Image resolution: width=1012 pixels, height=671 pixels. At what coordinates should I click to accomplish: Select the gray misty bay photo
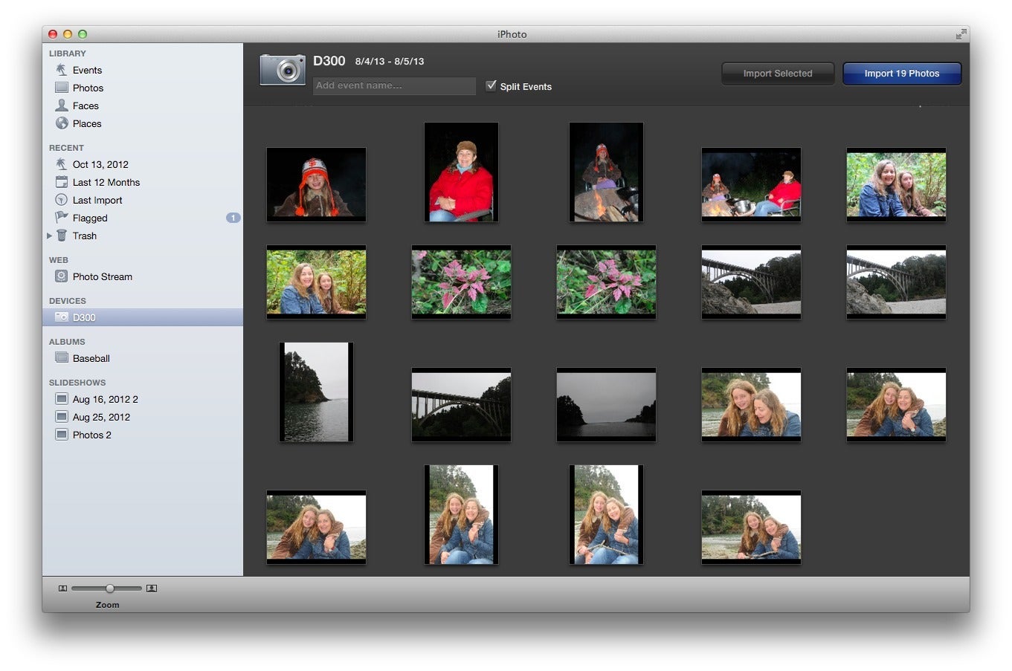tap(606, 405)
